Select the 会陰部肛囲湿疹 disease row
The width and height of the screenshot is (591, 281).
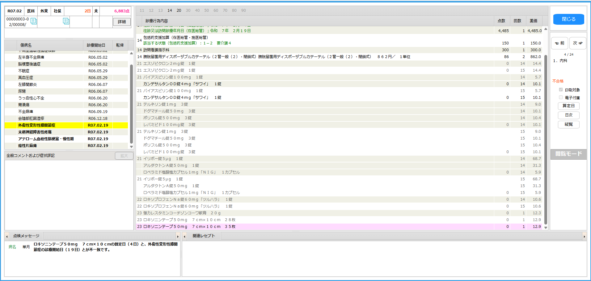click(66, 119)
